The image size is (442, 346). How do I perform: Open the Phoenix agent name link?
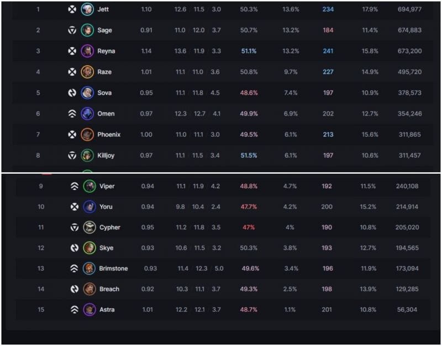coord(109,135)
